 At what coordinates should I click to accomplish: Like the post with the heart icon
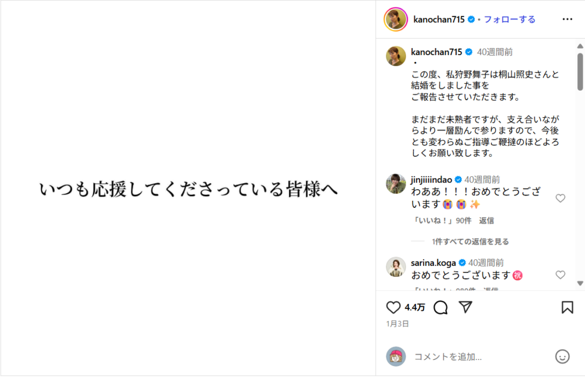tap(394, 307)
